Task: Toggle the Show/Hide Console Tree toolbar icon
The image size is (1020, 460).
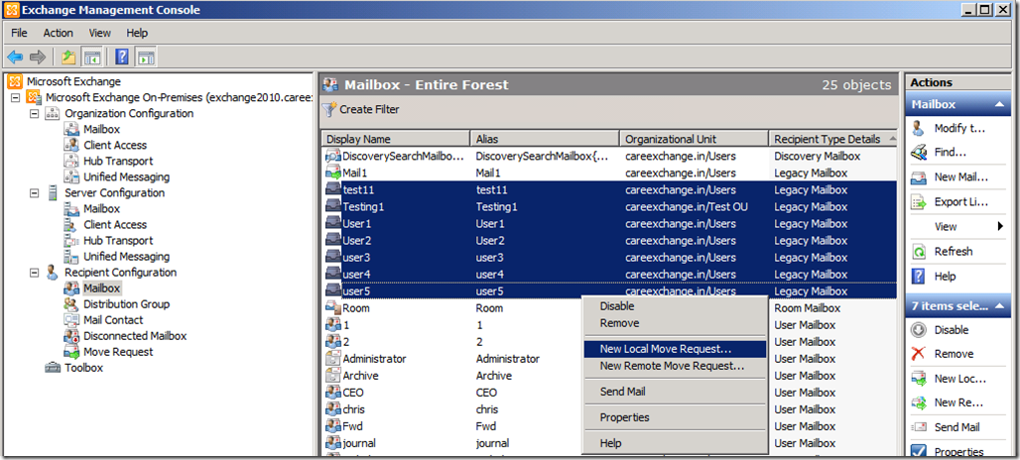Action: pyautogui.click(x=92, y=57)
